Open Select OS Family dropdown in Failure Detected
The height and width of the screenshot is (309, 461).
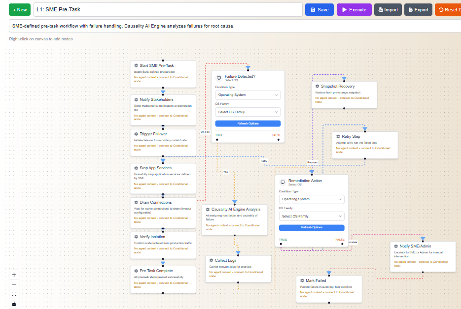248,112
